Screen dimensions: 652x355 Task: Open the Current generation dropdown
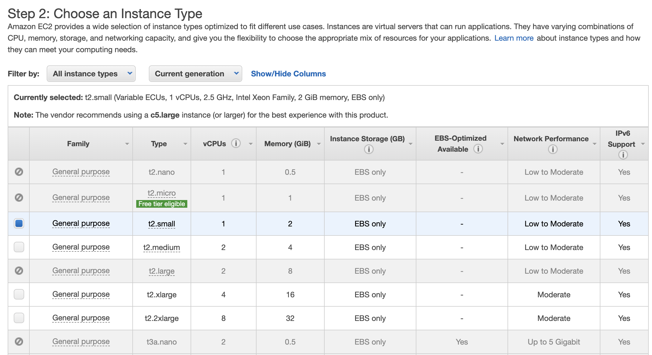(x=195, y=74)
